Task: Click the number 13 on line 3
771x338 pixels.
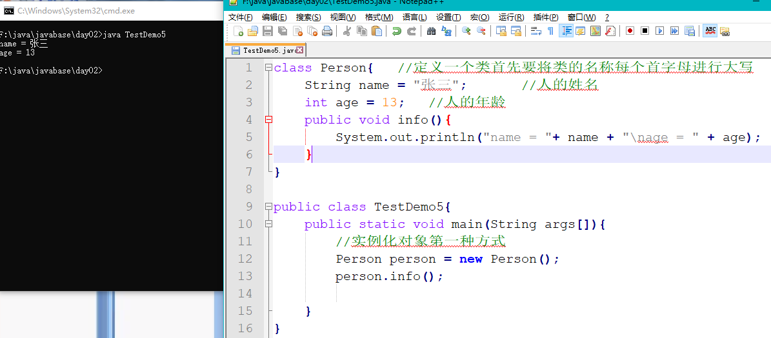Action: pos(390,102)
